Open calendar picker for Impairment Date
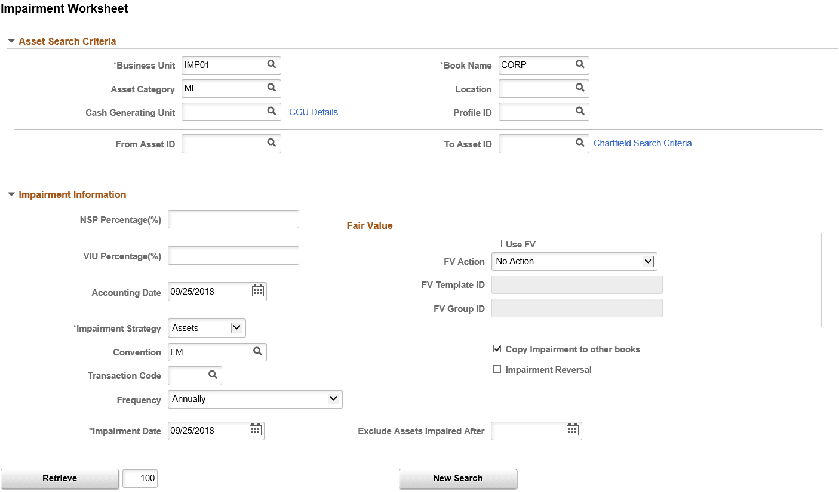 tap(256, 430)
